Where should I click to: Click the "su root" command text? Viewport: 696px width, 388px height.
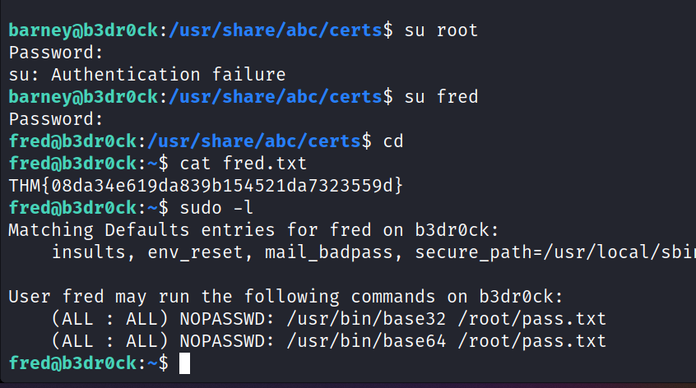click(441, 30)
